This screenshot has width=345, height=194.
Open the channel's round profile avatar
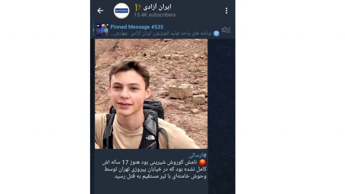click(x=122, y=10)
